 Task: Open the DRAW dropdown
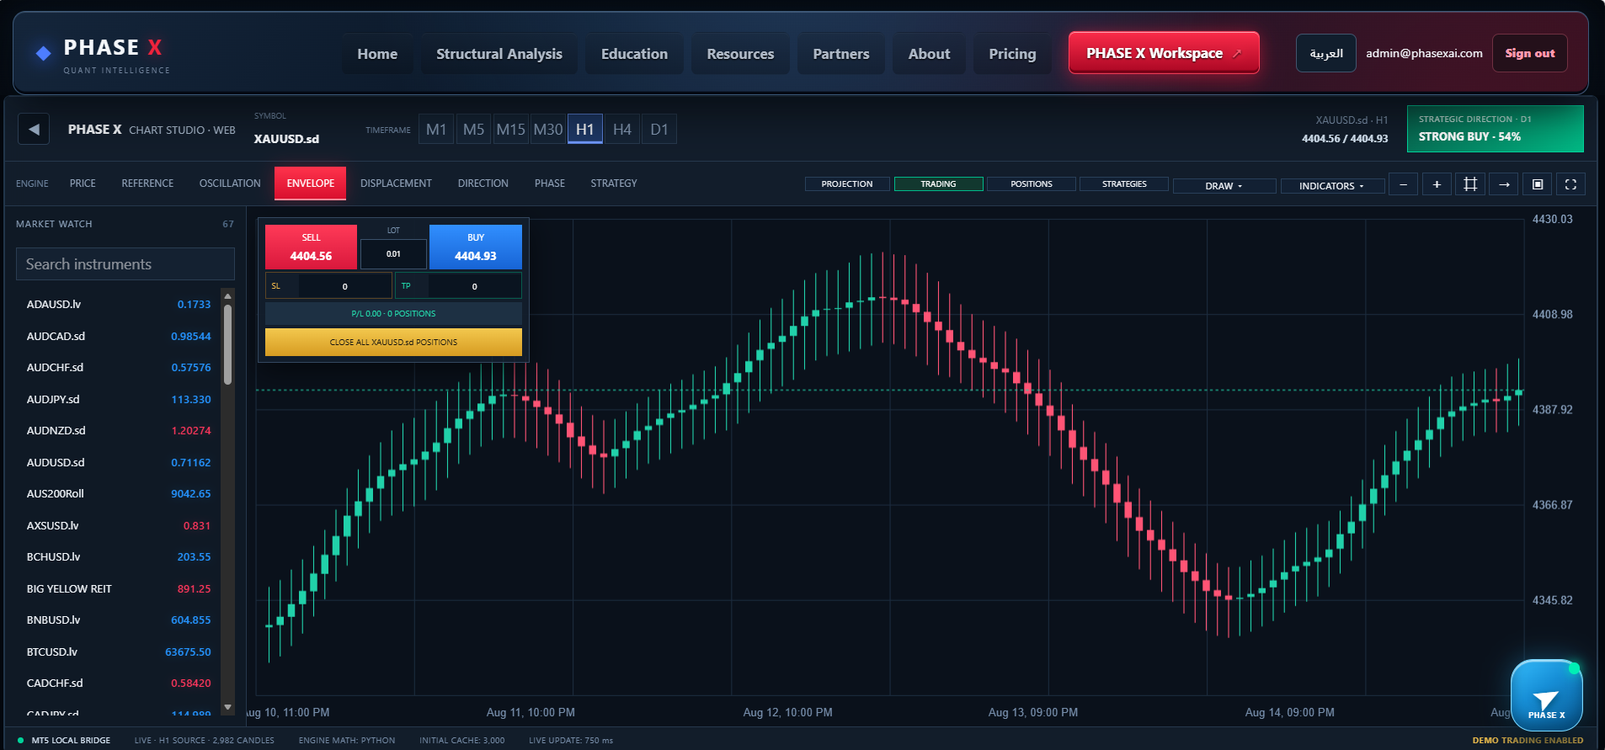(1224, 186)
